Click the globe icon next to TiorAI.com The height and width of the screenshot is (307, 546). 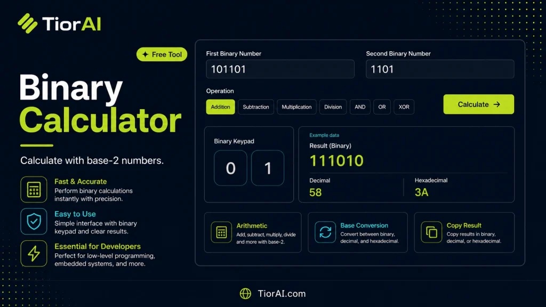click(x=245, y=294)
